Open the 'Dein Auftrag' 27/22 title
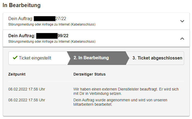This screenshot has width=192, height=119. [x=21, y=18]
